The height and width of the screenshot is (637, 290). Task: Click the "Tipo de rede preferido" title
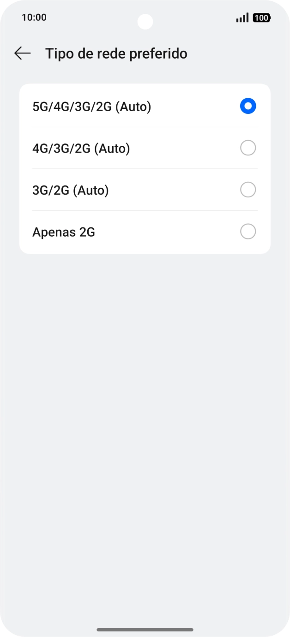(116, 54)
